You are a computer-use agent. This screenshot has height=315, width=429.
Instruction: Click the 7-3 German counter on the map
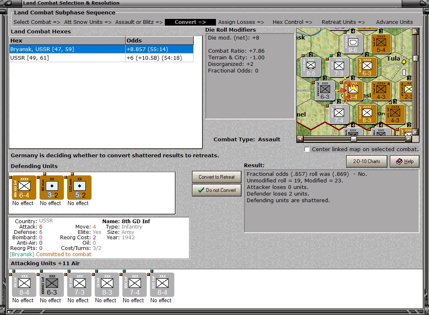point(339,67)
